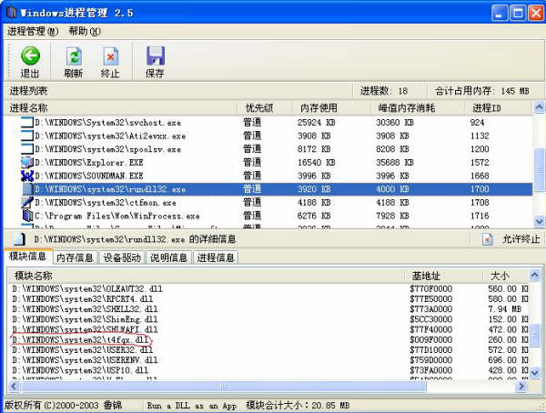Switch to the 内存信息 tab
The width and height of the screenshot is (546, 413).
(x=75, y=257)
